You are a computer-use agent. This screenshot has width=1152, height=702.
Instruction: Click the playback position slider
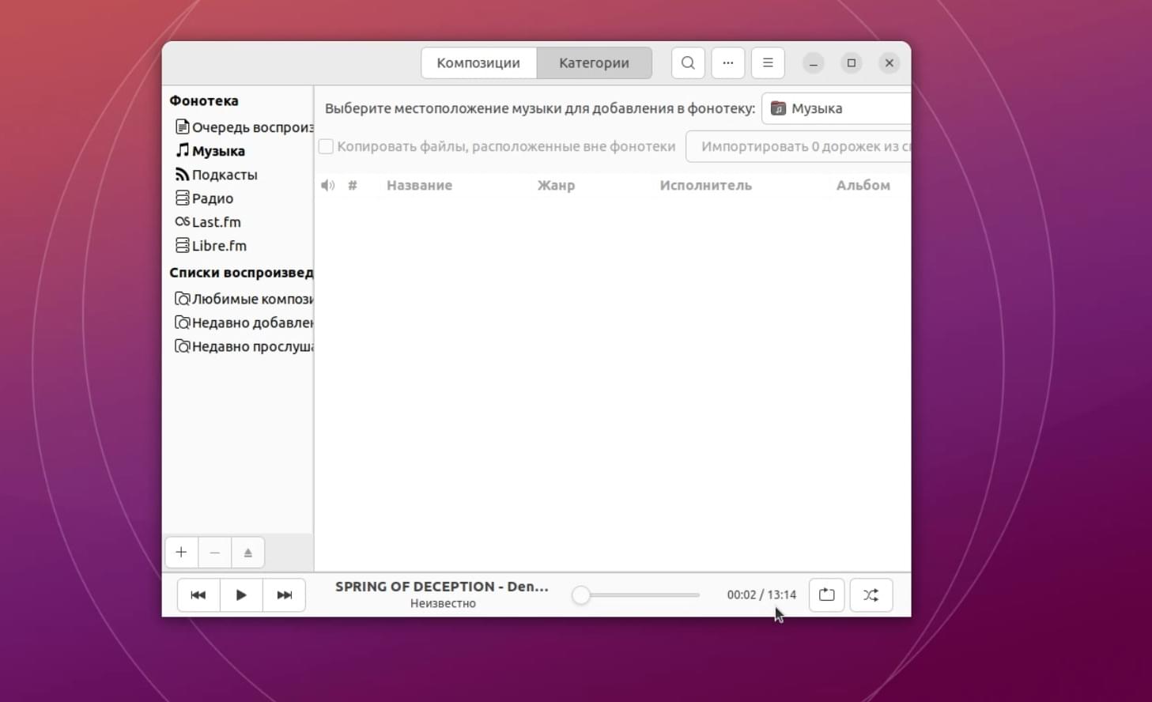pyautogui.click(x=636, y=595)
